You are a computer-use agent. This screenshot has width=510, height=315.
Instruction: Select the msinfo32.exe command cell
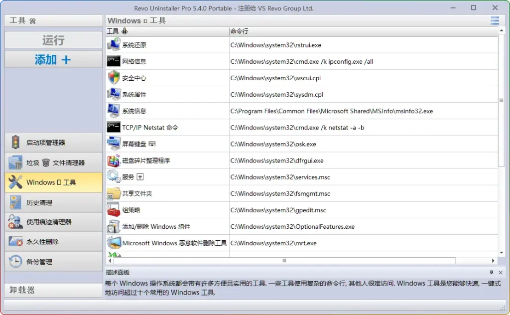coord(363,111)
